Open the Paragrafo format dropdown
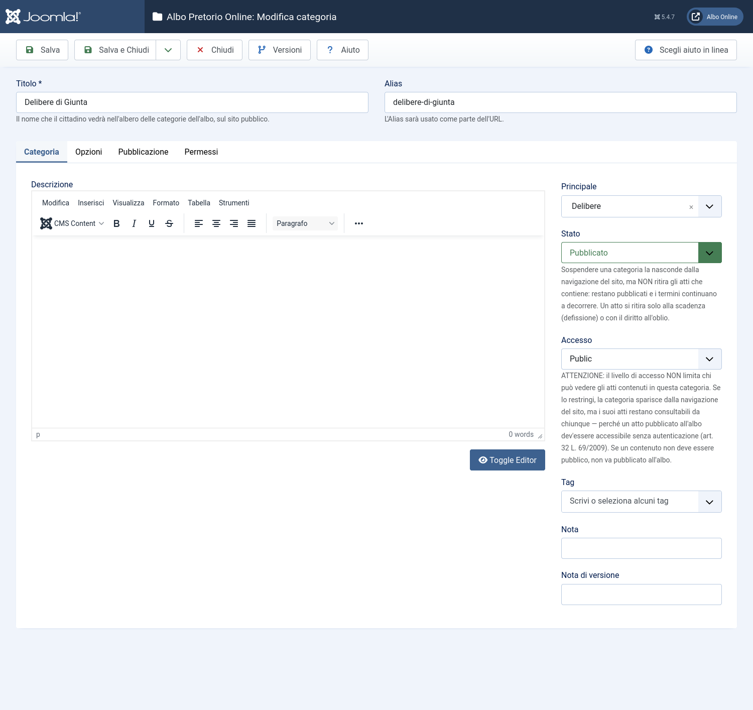The width and height of the screenshot is (753, 710). [x=305, y=223]
